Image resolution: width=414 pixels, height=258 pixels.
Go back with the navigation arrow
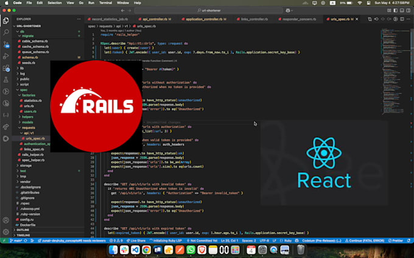pyautogui.click(x=122, y=10)
